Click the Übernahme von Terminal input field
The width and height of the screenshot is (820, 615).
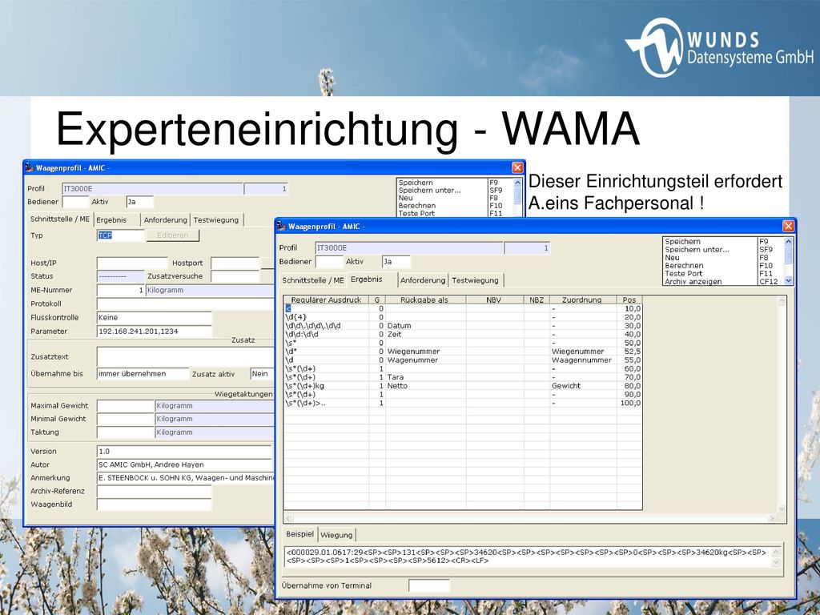[x=429, y=585]
